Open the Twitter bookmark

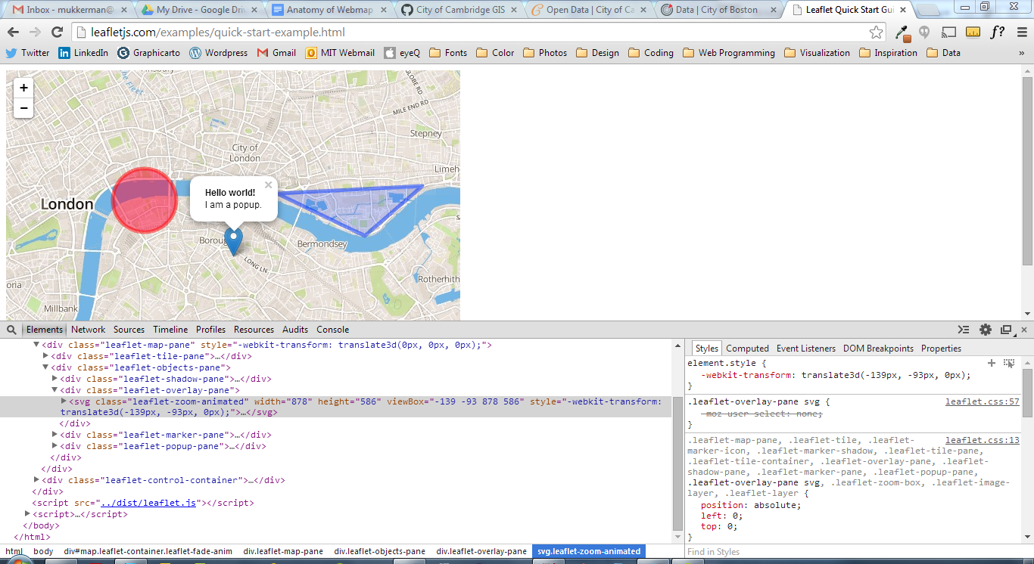click(x=27, y=53)
